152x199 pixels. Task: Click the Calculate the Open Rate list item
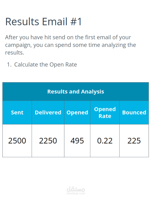point(45,64)
